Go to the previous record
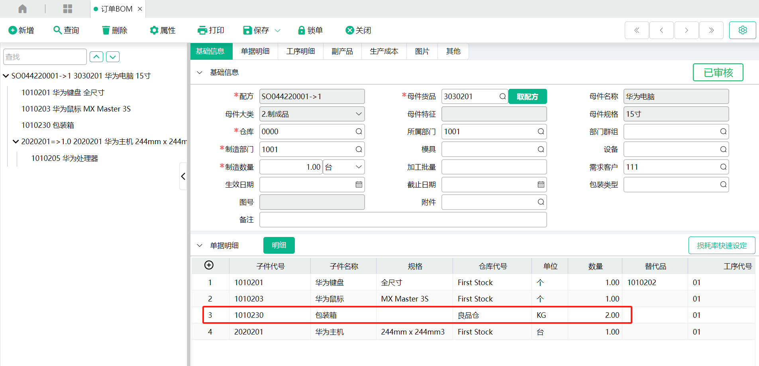Screen dimensions: 759x366 [661, 30]
